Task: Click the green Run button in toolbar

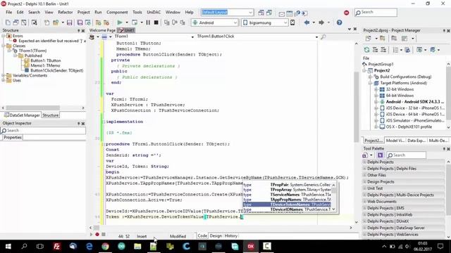Action: [x=120, y=22]
